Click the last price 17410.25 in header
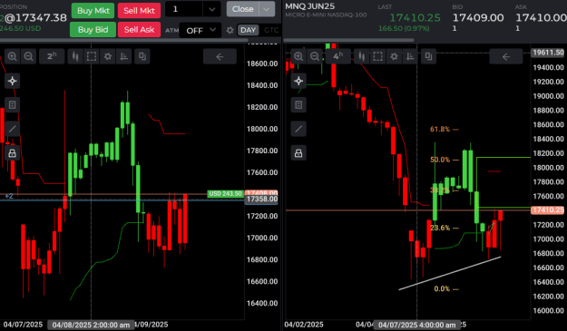The height and width of the screenshot is (331, 567). 415,18
